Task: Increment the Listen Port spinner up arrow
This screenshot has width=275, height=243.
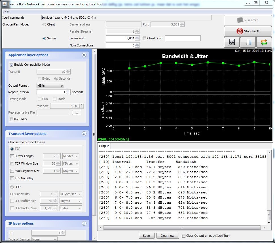Action: [137, 37]
